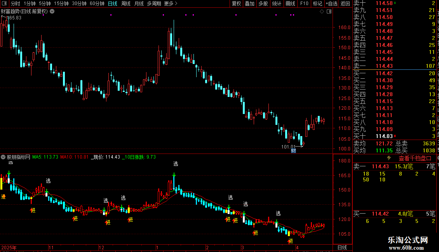Click the 返回 back button
This screenshot has width=439, height=252.
(x=345, y=3)
